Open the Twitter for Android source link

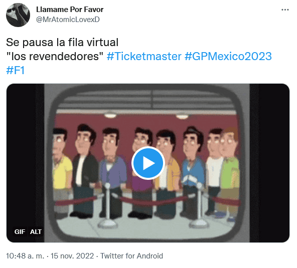click(131, 256)
